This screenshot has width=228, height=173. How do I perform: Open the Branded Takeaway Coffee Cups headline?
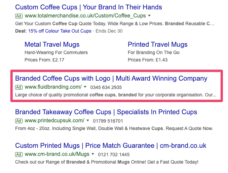coord(106,112)
